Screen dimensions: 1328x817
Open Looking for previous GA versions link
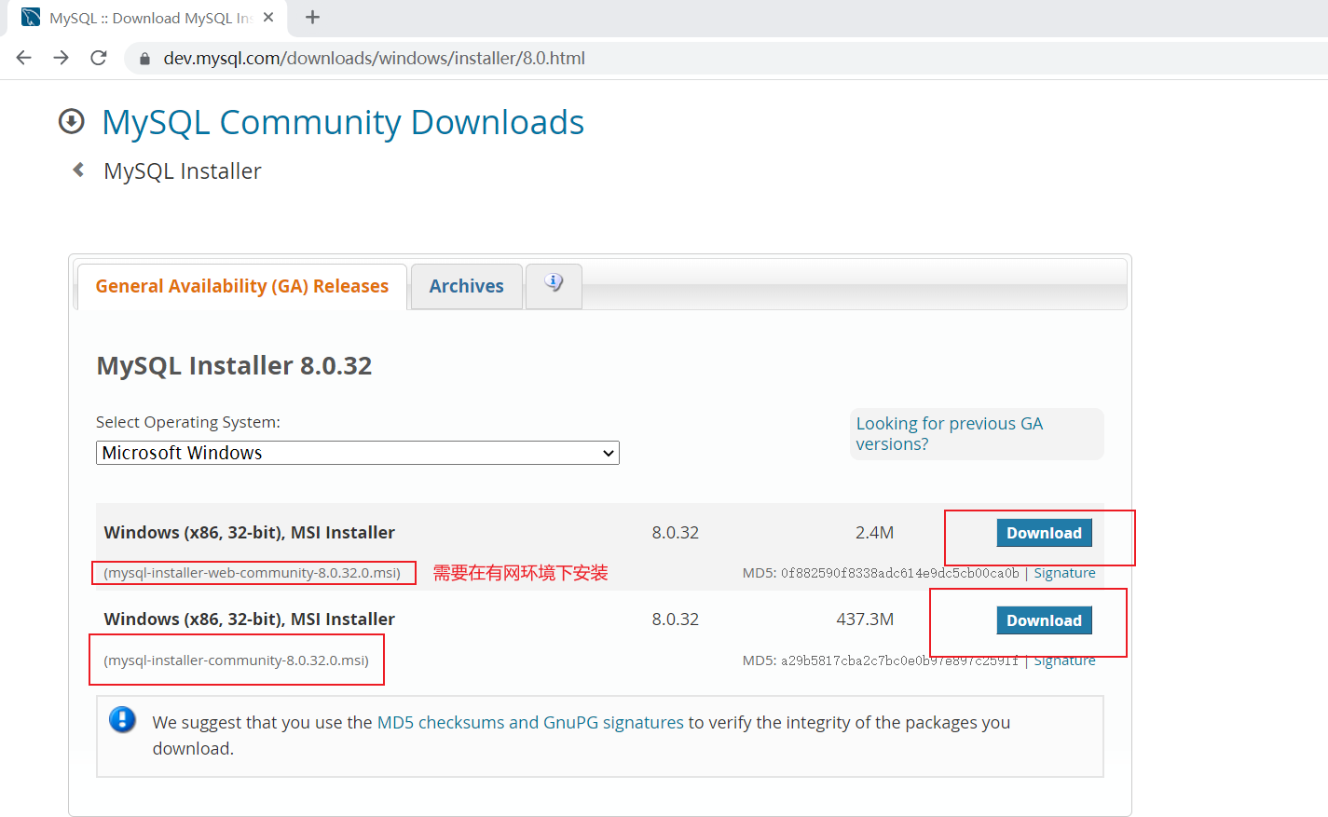(950, 434)
